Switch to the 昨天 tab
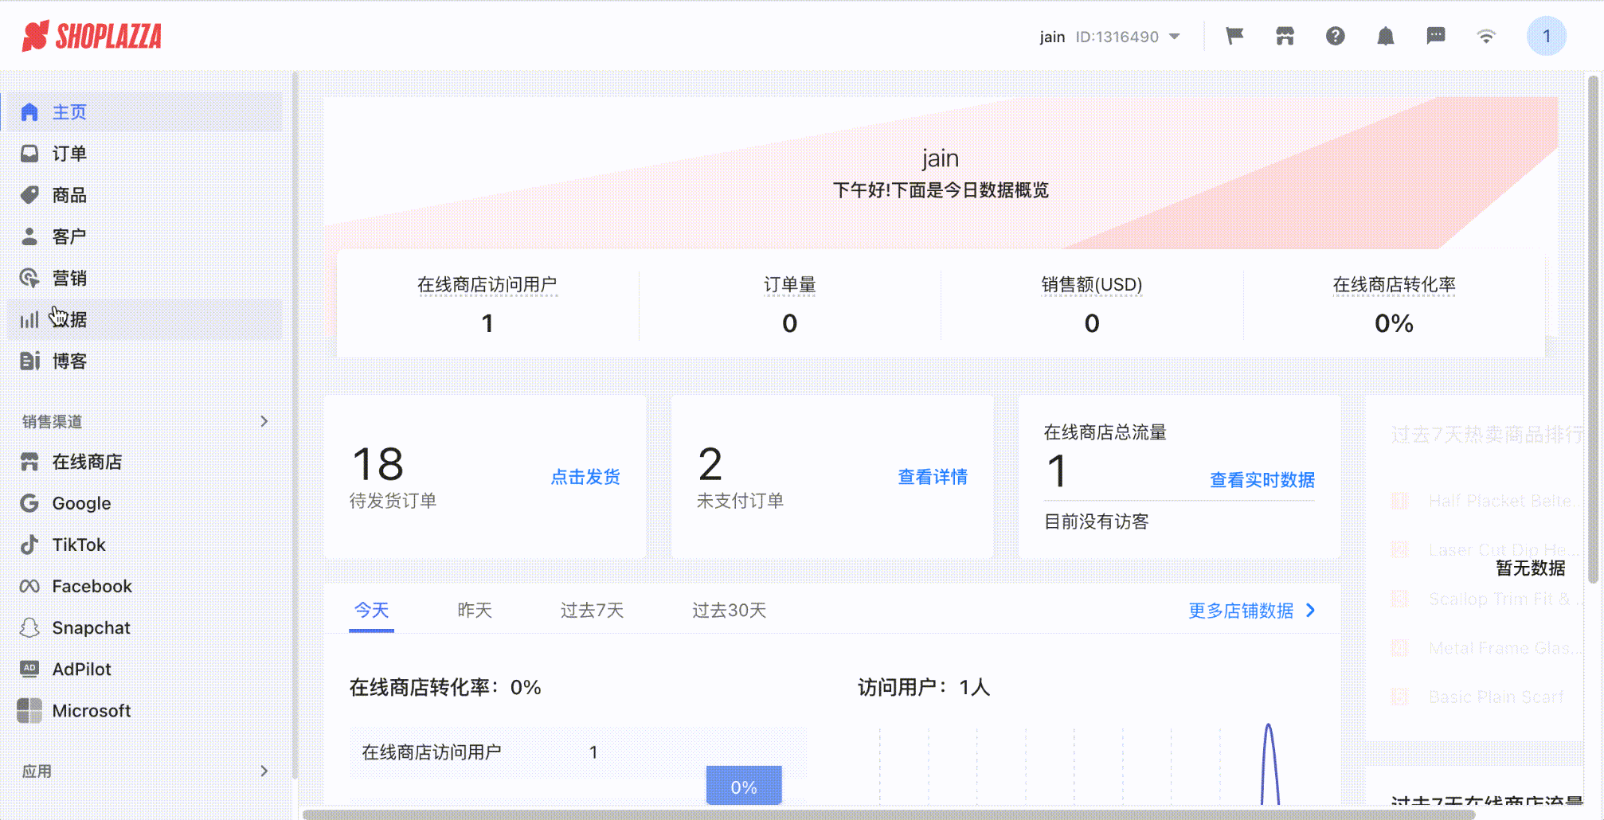Screen dimensions: 1604x820 (474, 610)
